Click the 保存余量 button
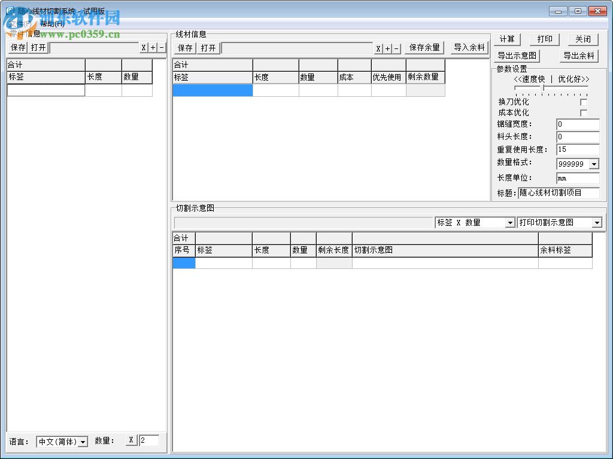Screen dimensions: 613x459 (424, 48)
